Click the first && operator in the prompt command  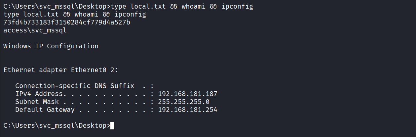tap(174, 7)
